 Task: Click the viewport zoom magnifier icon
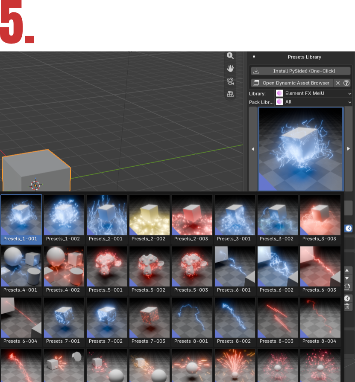point(230,56)
